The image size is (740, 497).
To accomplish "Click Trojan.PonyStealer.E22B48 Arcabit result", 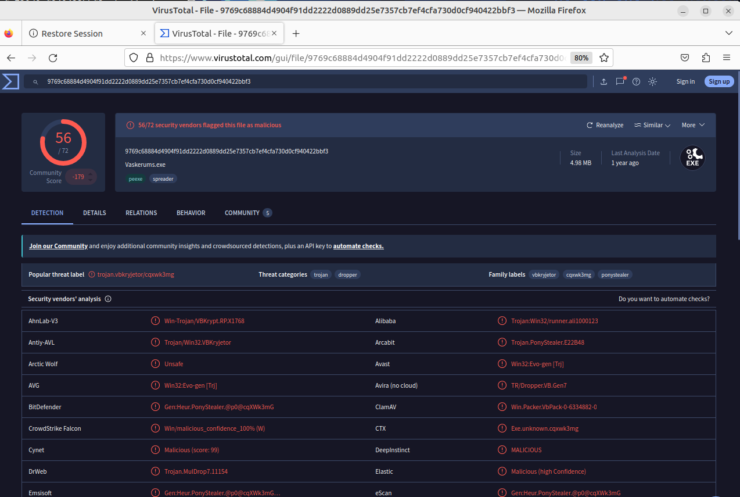I will pos(548,342).
